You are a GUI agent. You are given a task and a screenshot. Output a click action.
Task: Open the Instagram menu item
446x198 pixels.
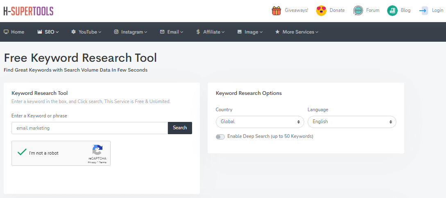point(130,32)
